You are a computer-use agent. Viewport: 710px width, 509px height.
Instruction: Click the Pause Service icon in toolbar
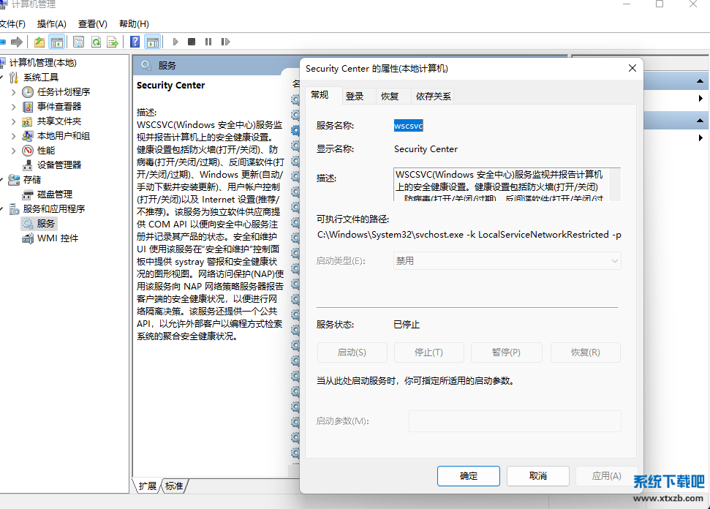(208, 42)
